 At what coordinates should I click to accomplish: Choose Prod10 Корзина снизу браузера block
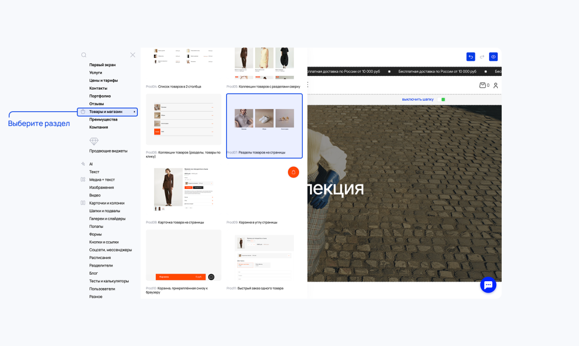(184, 262)
